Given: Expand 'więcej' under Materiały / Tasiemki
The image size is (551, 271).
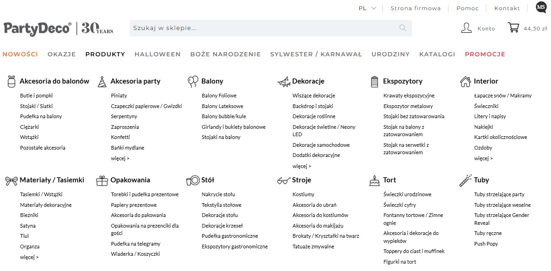Looking at the screenshot, I should 29,257.
